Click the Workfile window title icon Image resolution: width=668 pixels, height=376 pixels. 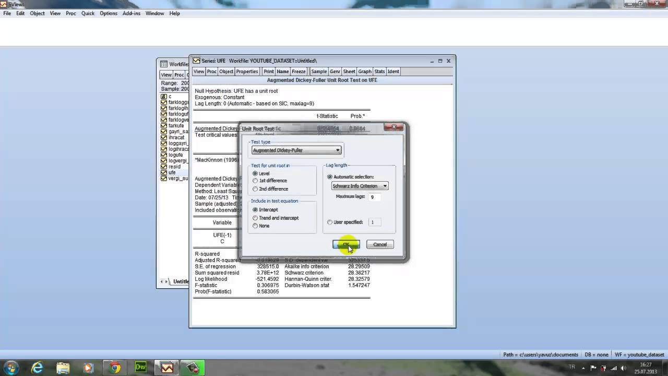point(164,64)
